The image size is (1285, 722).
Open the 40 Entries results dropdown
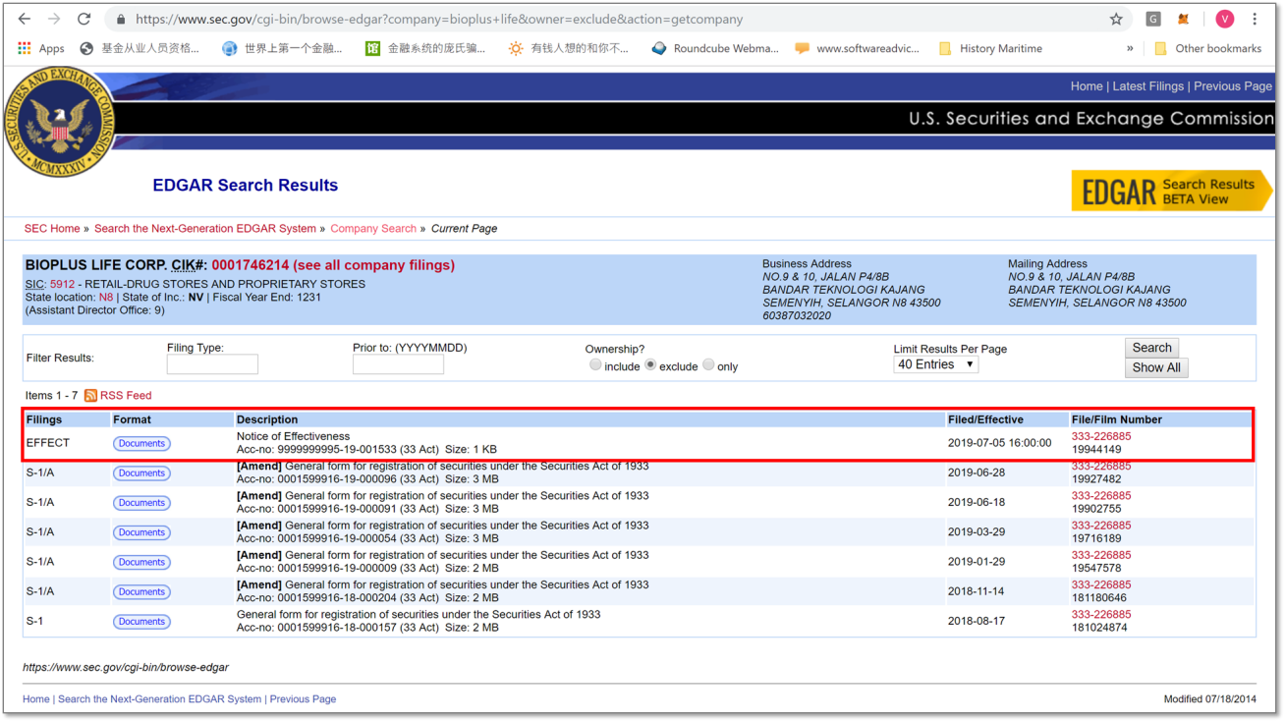coord(935,364)
